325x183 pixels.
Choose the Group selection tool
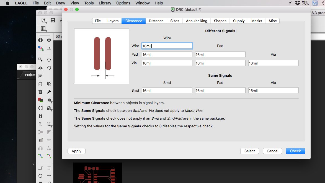point(40,60)
